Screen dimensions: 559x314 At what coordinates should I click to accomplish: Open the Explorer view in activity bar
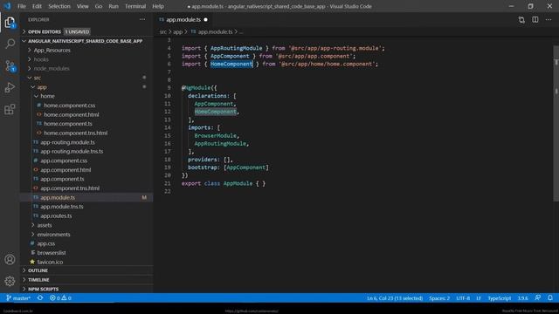(10, 23)
